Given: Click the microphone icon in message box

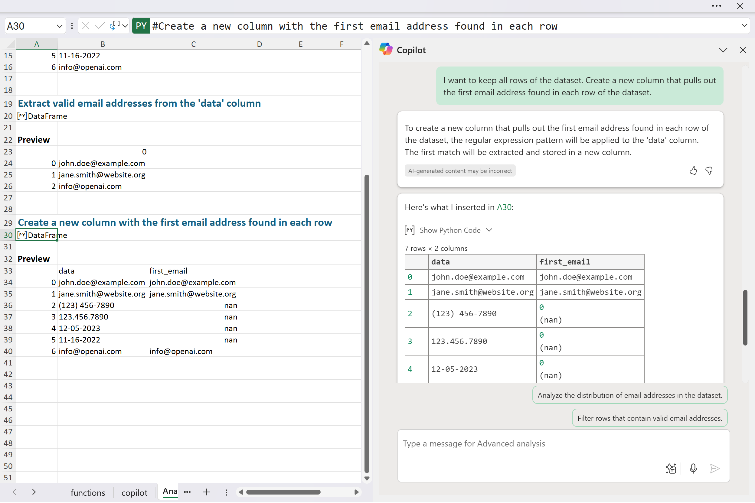Looking at the screenshot, I should coord(693,468).
